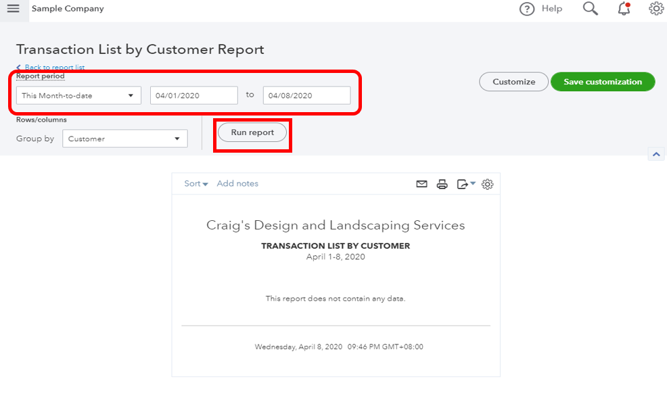Go to Back to report list link

click(54, 68)
